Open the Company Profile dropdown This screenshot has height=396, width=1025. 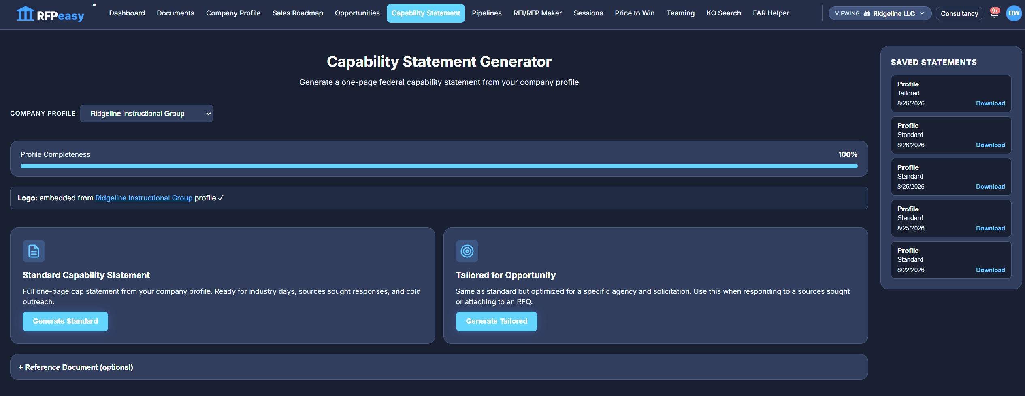pyautogui.click(x=146, y=114)
